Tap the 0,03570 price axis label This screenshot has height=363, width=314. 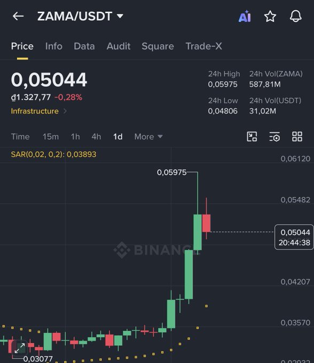295,323
